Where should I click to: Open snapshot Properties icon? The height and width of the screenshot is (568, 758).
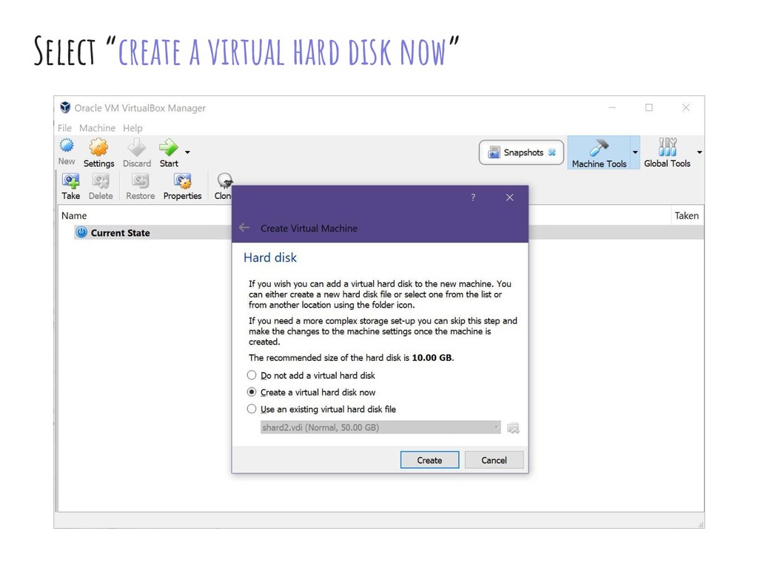click(x=182, y=180)
